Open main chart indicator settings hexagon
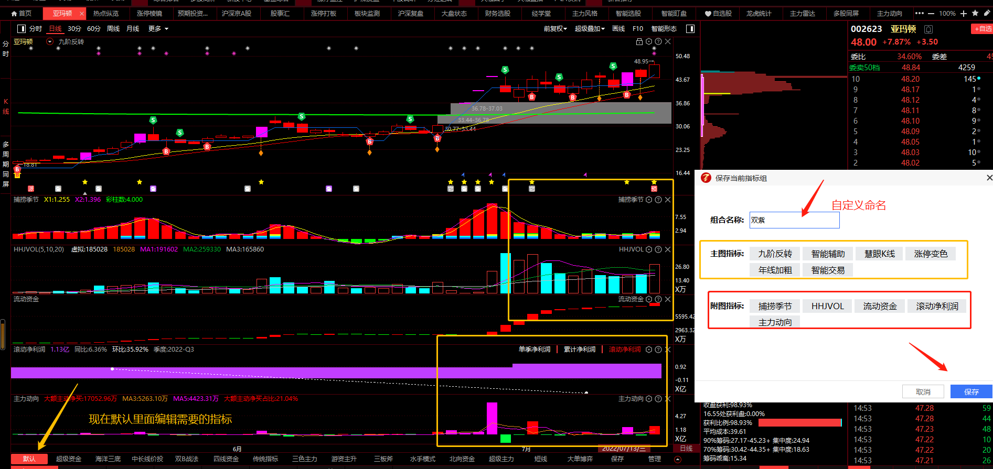Viewport: 993px width, 469px height. point(649,41)
